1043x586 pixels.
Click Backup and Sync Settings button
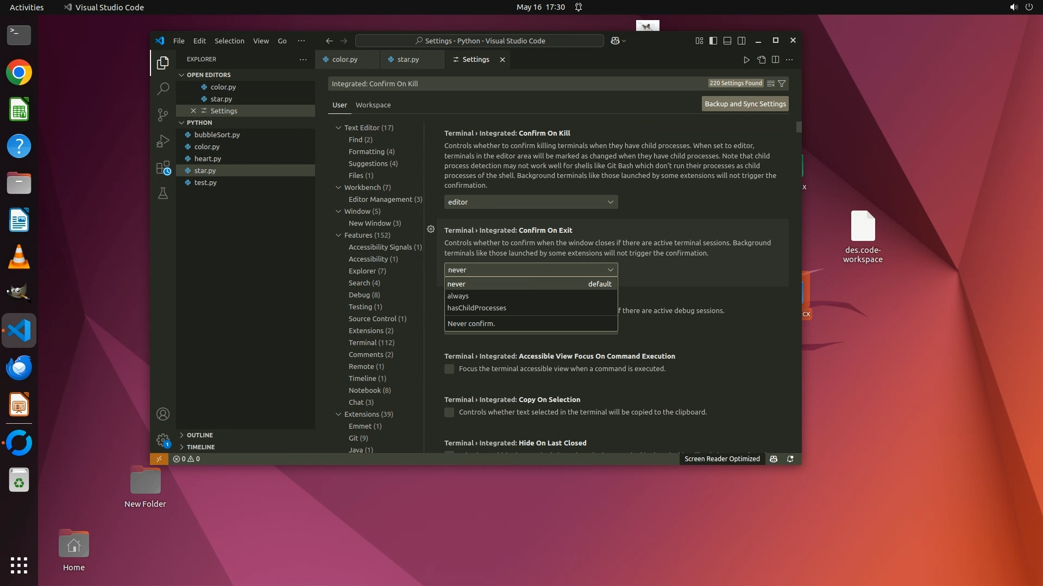(x=745, y=104)
